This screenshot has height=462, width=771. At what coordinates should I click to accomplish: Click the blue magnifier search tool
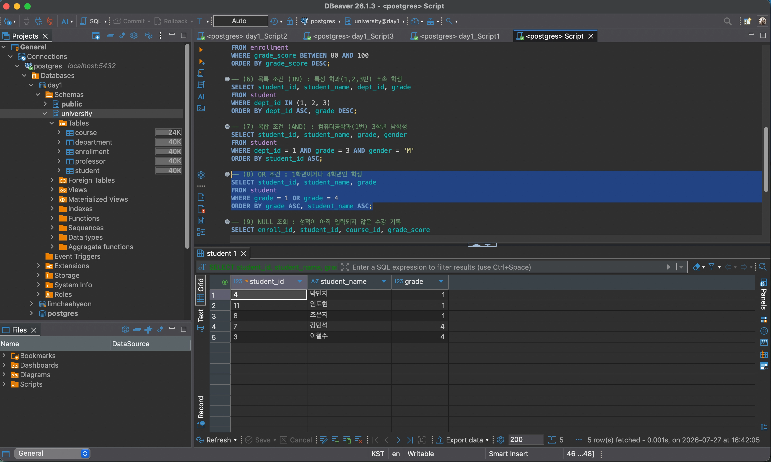coord(449,21)
